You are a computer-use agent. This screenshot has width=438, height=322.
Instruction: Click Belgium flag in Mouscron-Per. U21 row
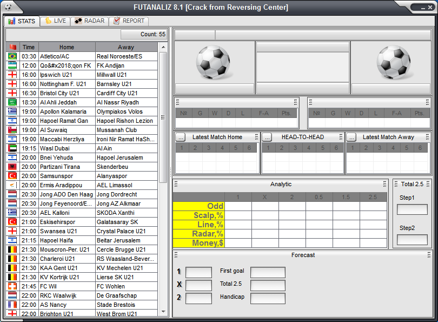coord(12,249)
